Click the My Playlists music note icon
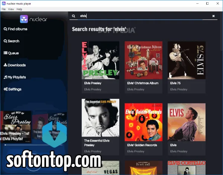The height and width of the screenshot is (175, 223). coord(5,77)
